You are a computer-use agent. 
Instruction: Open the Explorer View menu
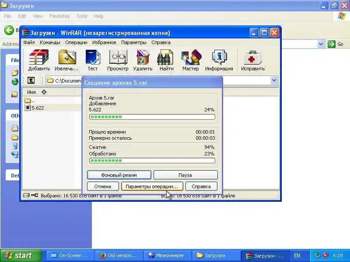pos(38,16)
